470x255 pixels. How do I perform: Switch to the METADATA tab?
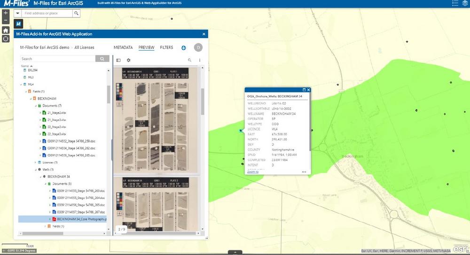(122, 47)
